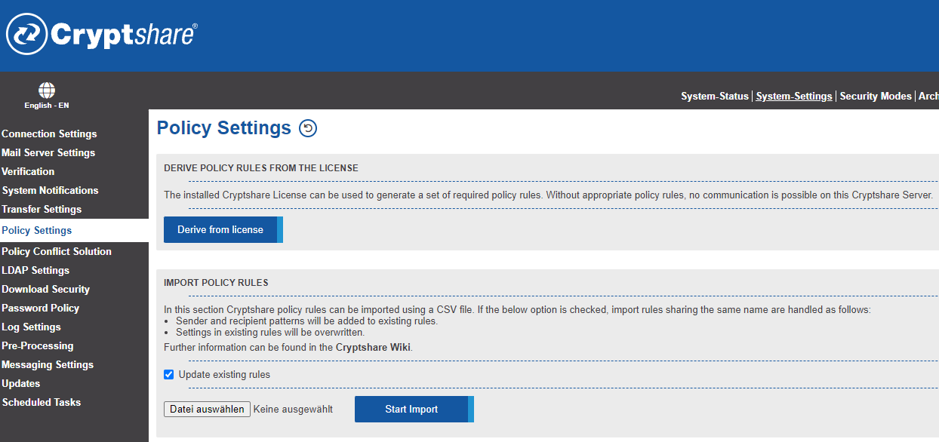Open Policy Conflict Solution page

57,251
